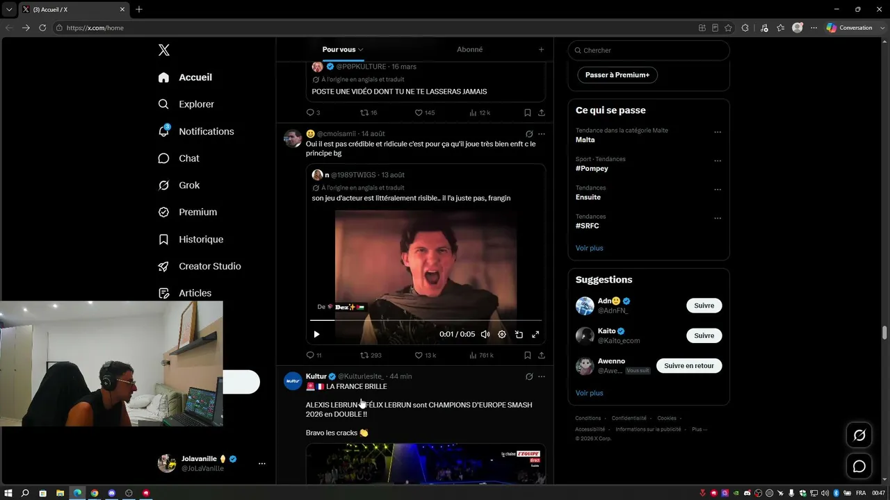This screenshot has height=500, width=890.
Task: Follow Adn in Suggestions
Action: [704, 306]
